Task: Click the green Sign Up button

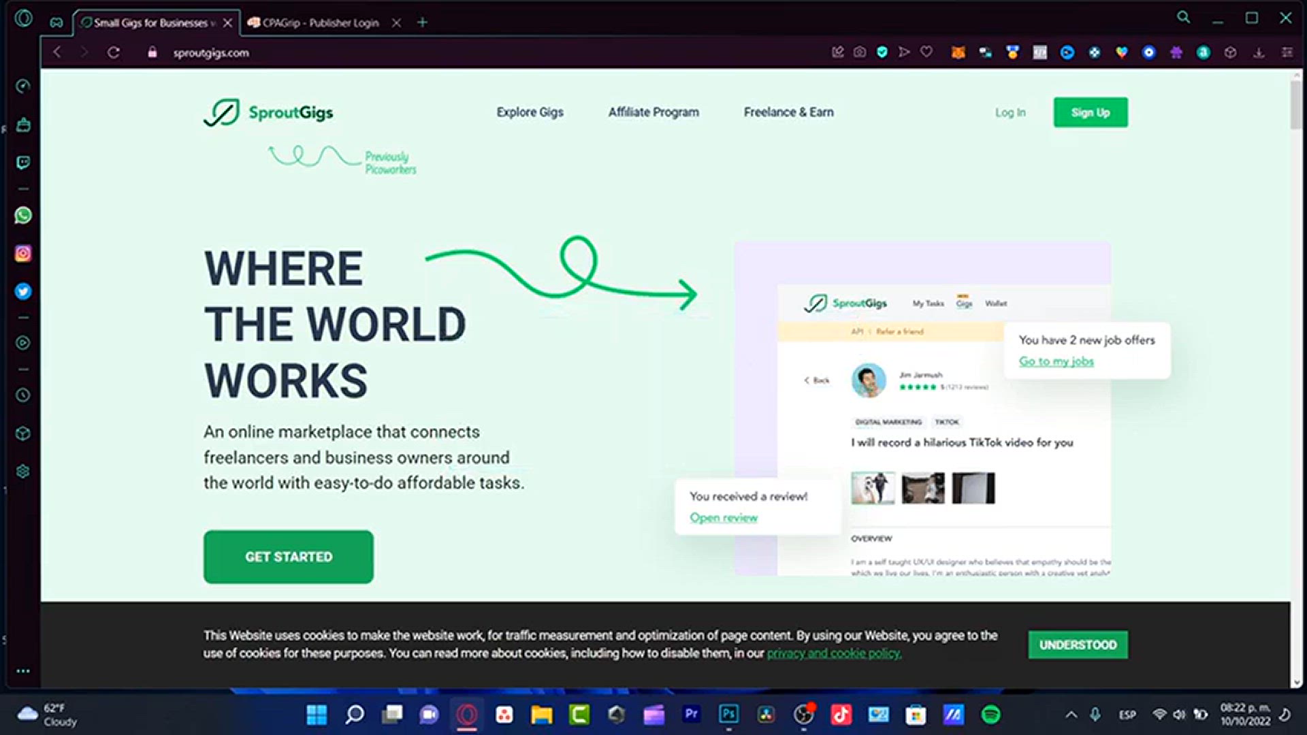Action: point(1091,112)
